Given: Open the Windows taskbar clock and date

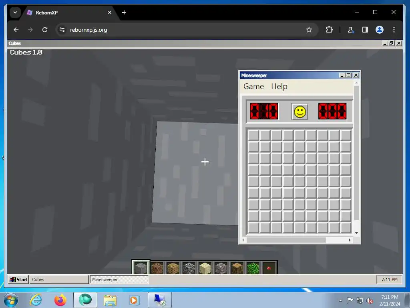Looking at the screenshot, I should click(x=390, y=300).
